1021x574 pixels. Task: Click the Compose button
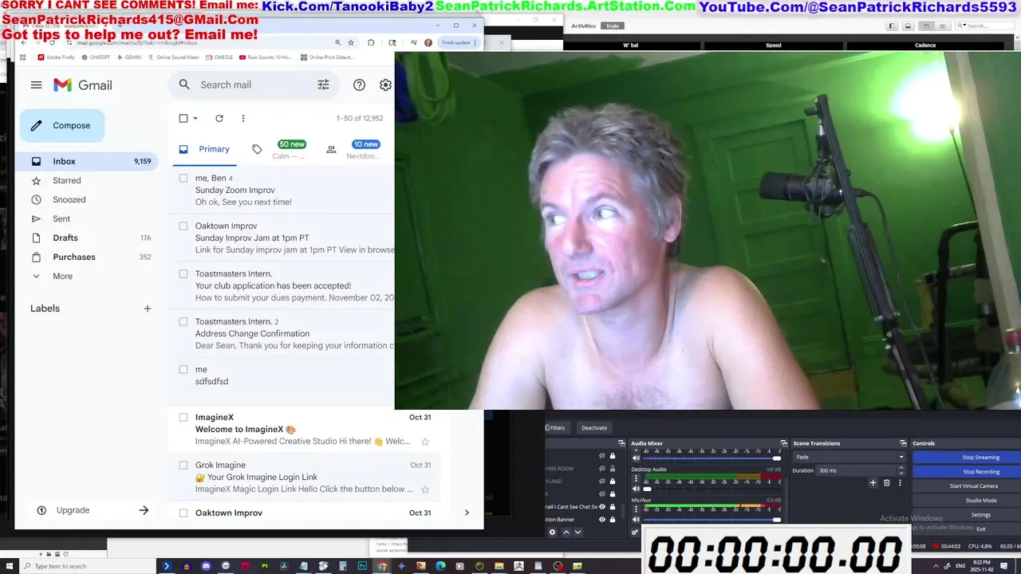61,125
